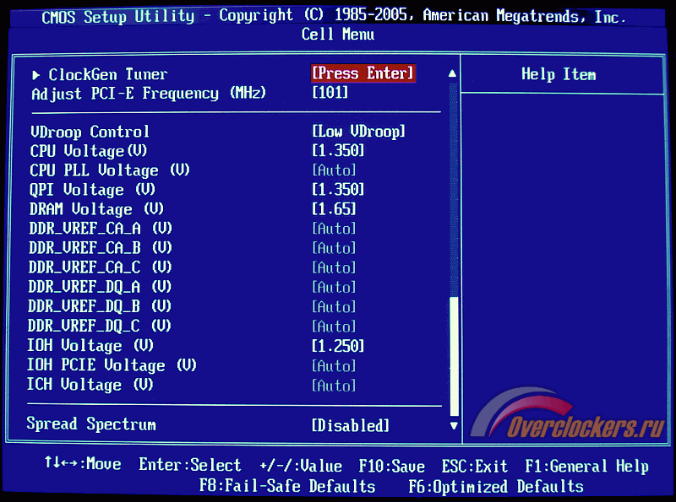
Task: Click the scrollbar down arrow
Action: pos(453,426)
